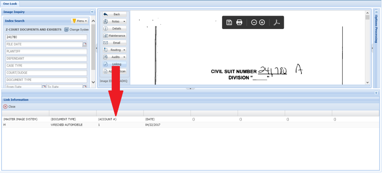Expand the Routing dropdown
The image size is (383, 173).
114,50
